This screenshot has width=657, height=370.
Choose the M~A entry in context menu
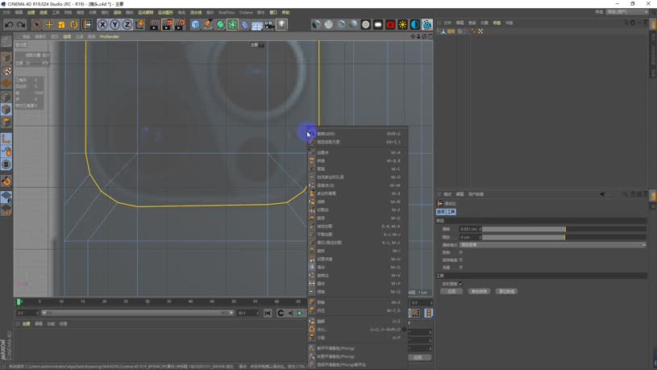point(357,152)
